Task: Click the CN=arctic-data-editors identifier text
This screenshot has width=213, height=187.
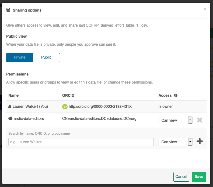Action: coord(99,118)
